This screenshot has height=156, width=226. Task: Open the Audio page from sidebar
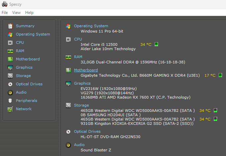click(21, 92)
